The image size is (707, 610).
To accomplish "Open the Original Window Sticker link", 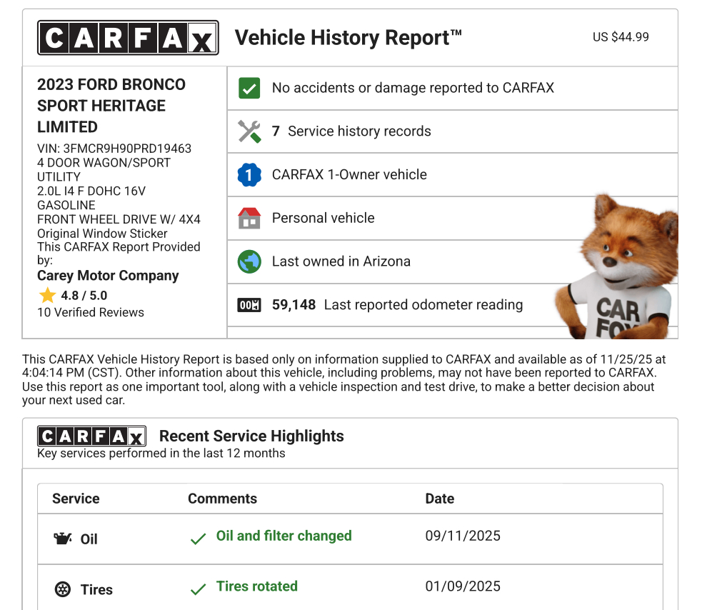I will tap(102, 234).
